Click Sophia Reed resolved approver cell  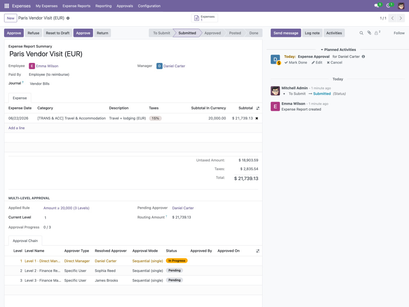[x=105, y=271]
